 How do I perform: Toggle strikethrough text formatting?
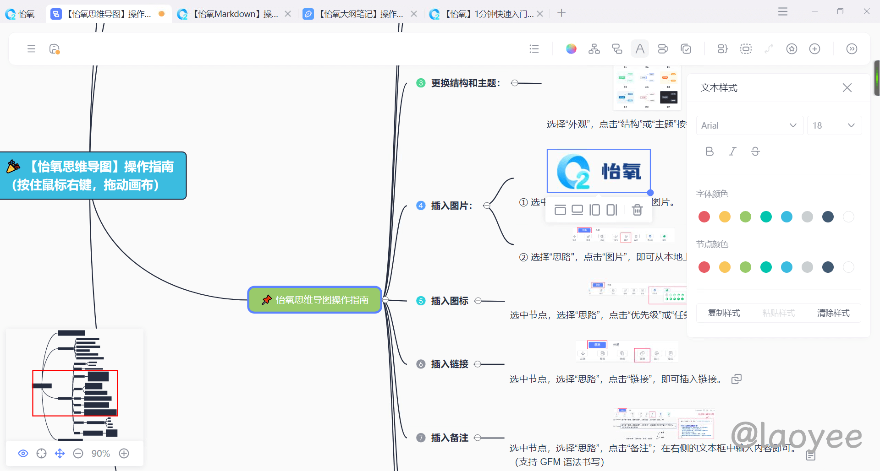755,152
